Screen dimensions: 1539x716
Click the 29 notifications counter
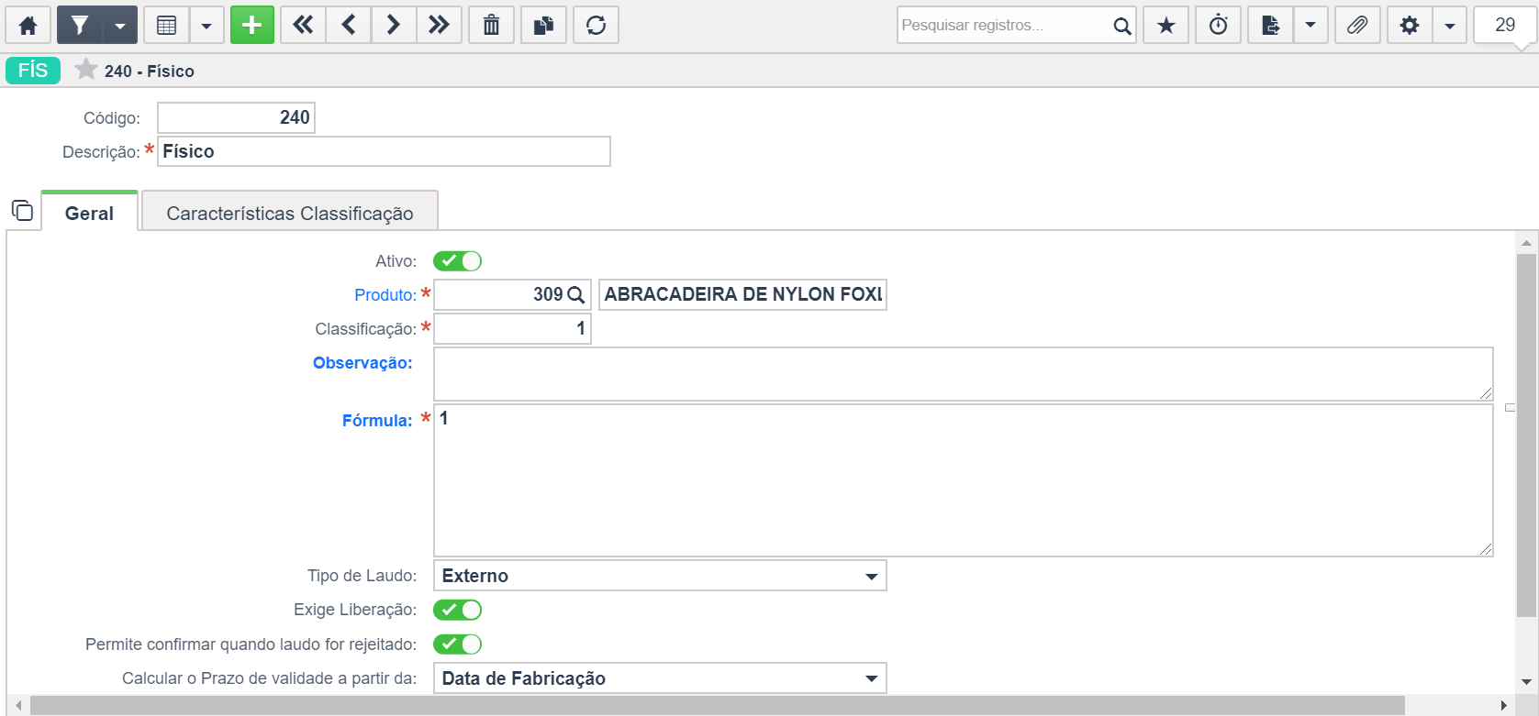pos(1505,26)
